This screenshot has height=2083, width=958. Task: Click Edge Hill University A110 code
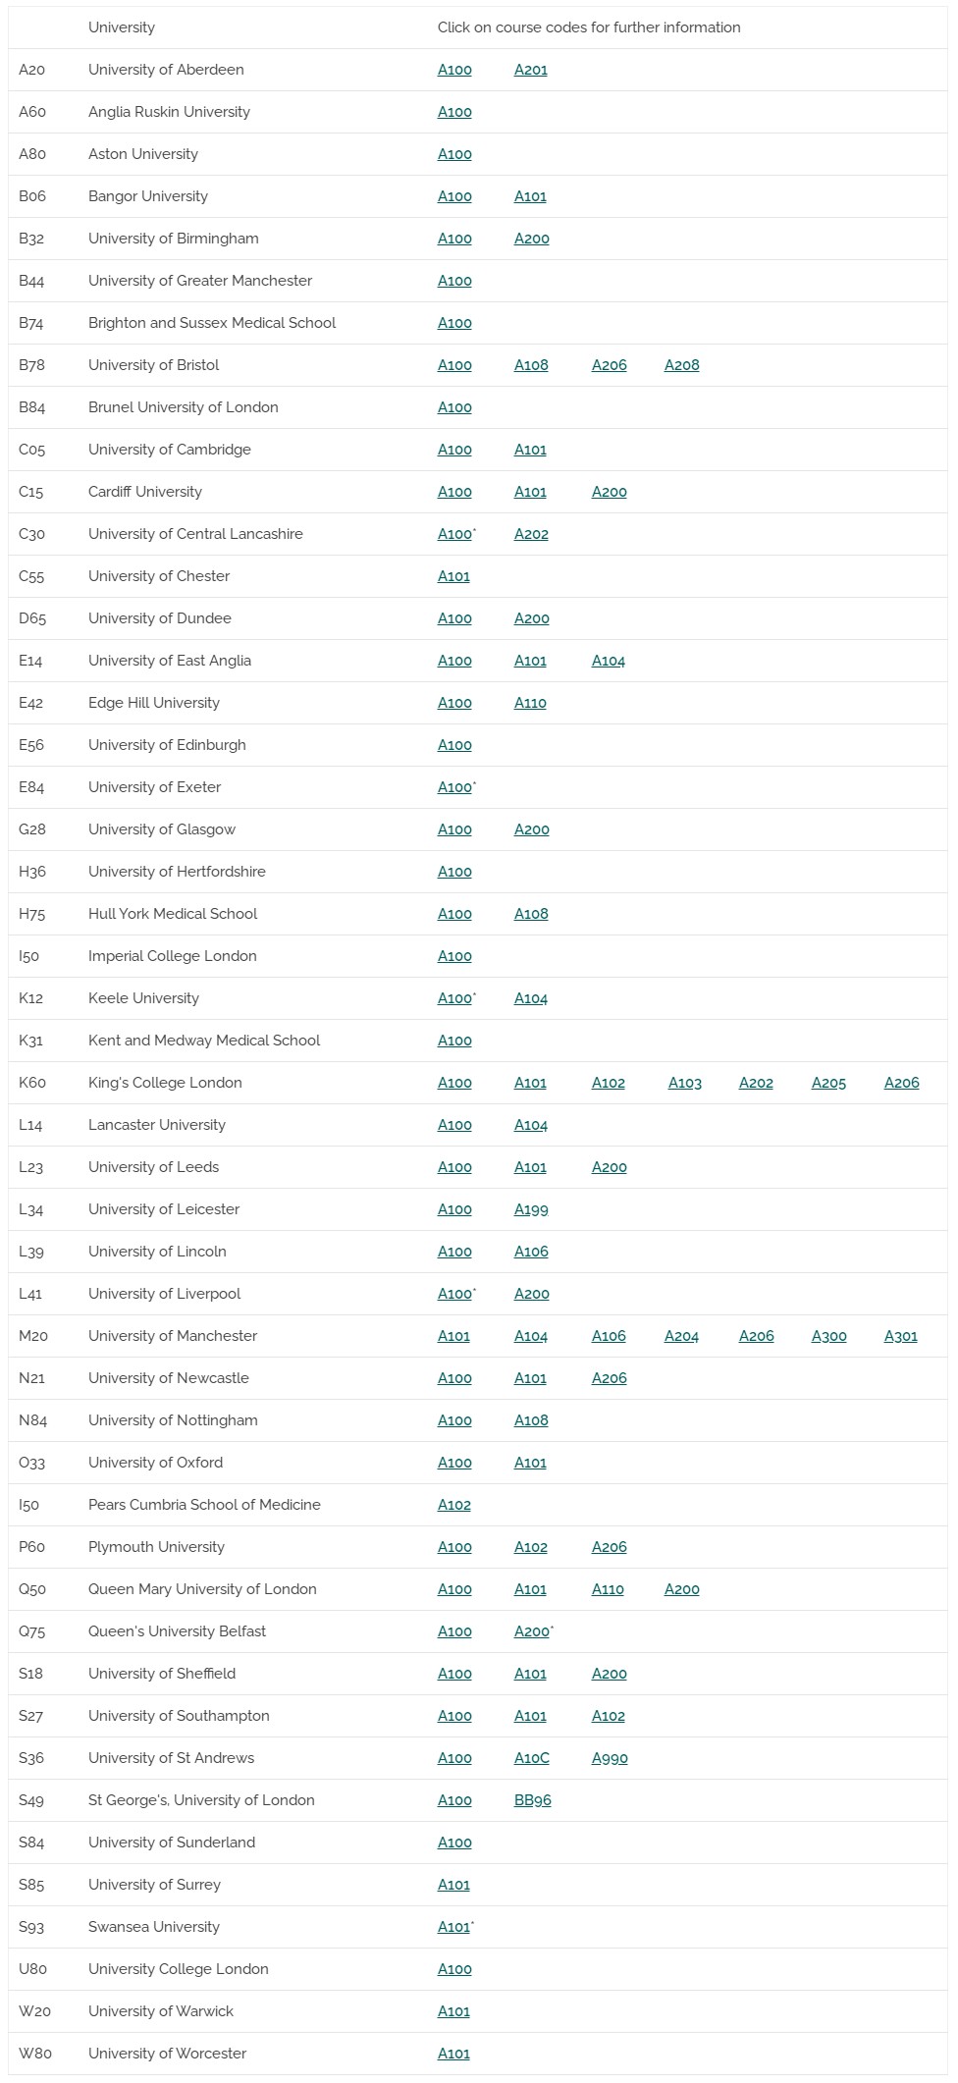coord(530,703)
